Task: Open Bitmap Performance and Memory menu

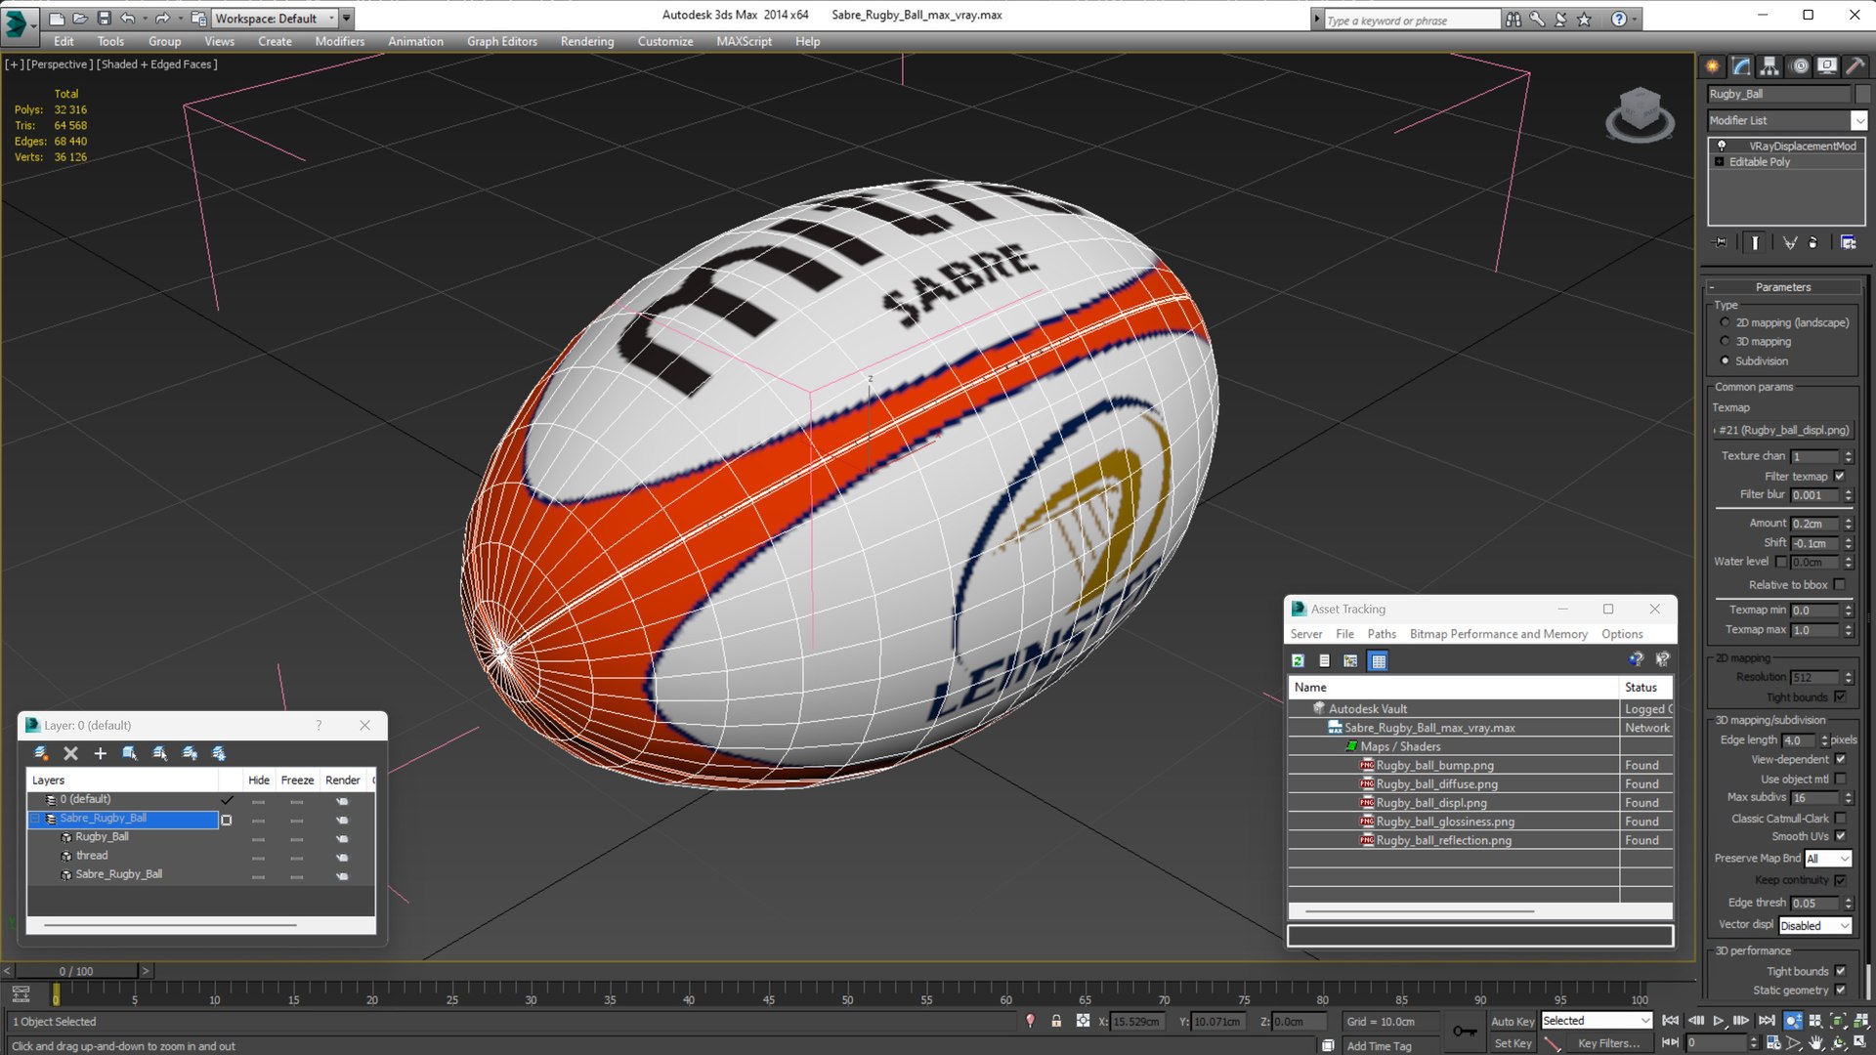Action: click(1498, 634)
